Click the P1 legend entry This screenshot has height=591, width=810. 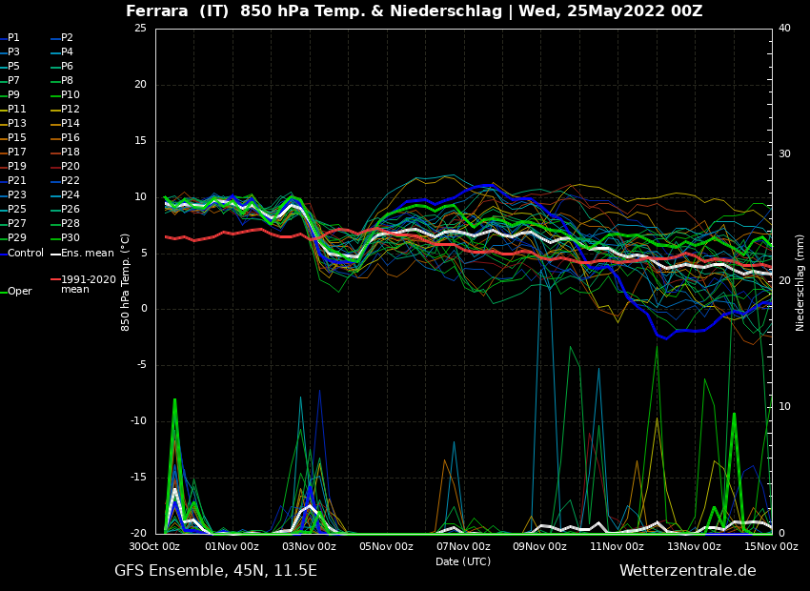pyautogui.click(x=13, y=38)
